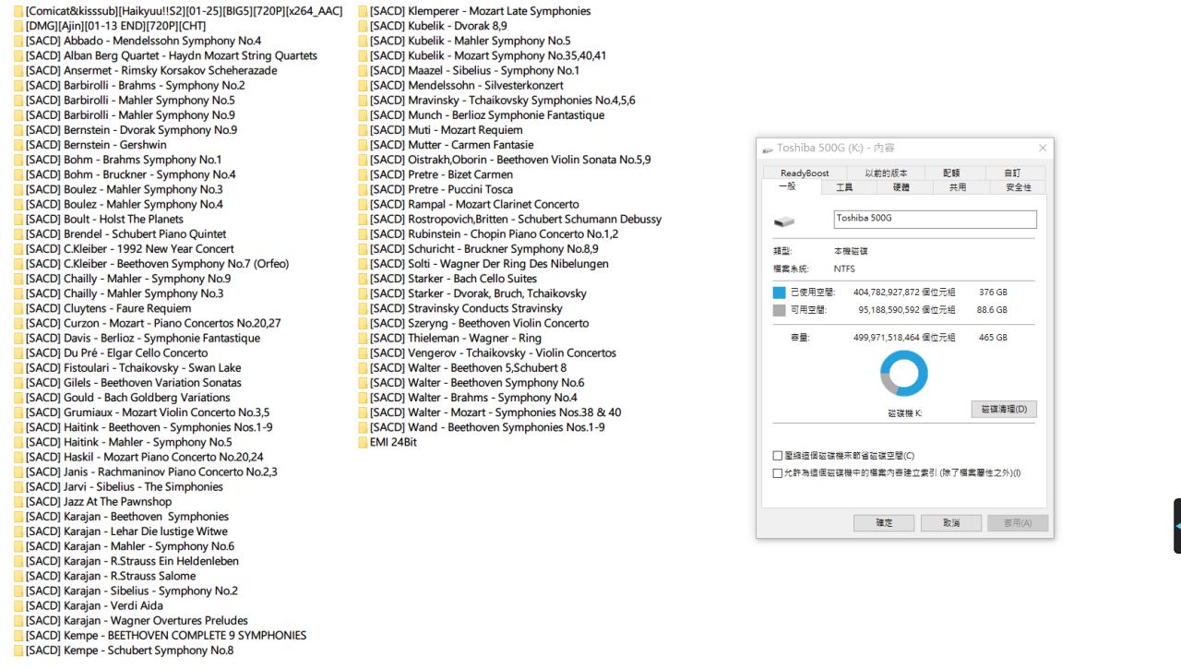
Task: Switch to the 工具 tab
Action: pyautogui.click(x=844, y=187)
